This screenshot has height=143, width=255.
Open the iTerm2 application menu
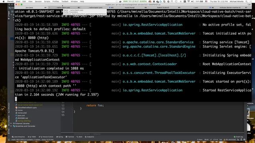(10, 2)
